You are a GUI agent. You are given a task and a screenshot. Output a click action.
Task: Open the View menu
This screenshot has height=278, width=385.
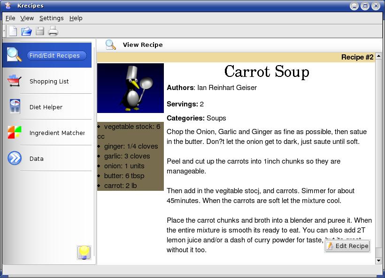pyautogui.click(x=27, y=18)
